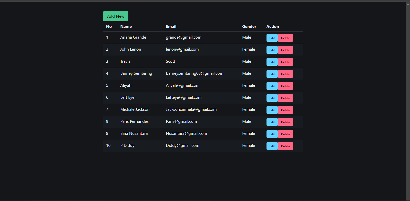Image resolution: width=410 pixels, height=201 pixels.
Task: Click the Name column header
Action: [126, 27]
